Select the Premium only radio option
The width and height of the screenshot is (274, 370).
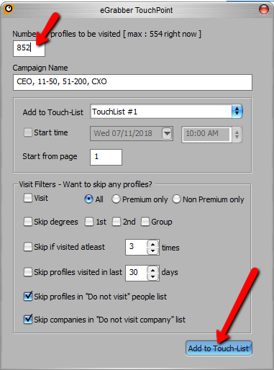pyautogui.click(x=116, y=199)
